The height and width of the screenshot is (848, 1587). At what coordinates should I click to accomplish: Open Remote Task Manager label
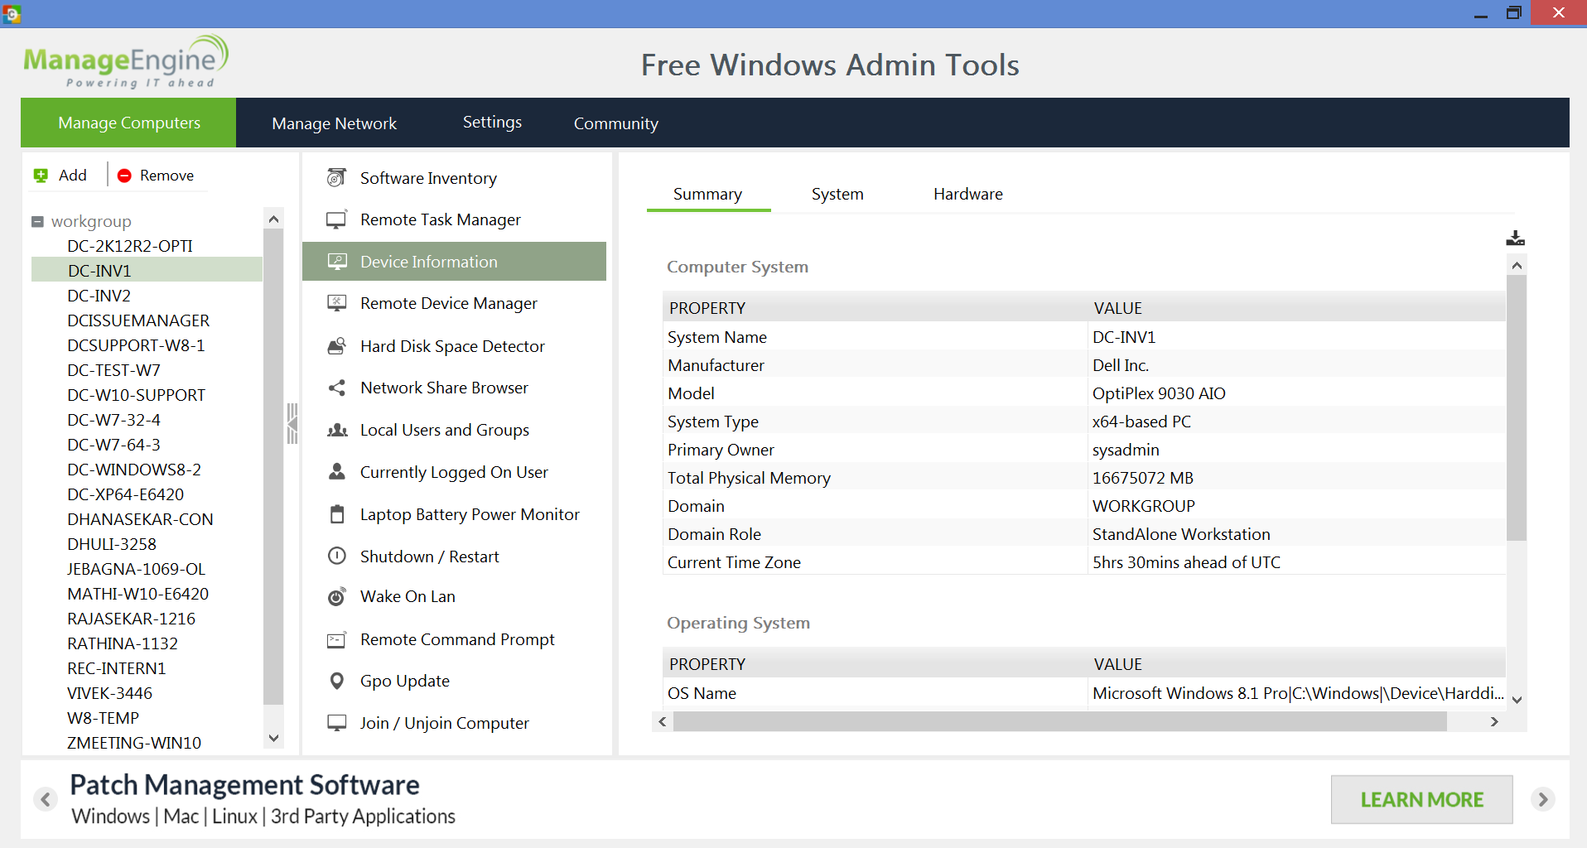(x=440, y=219)
